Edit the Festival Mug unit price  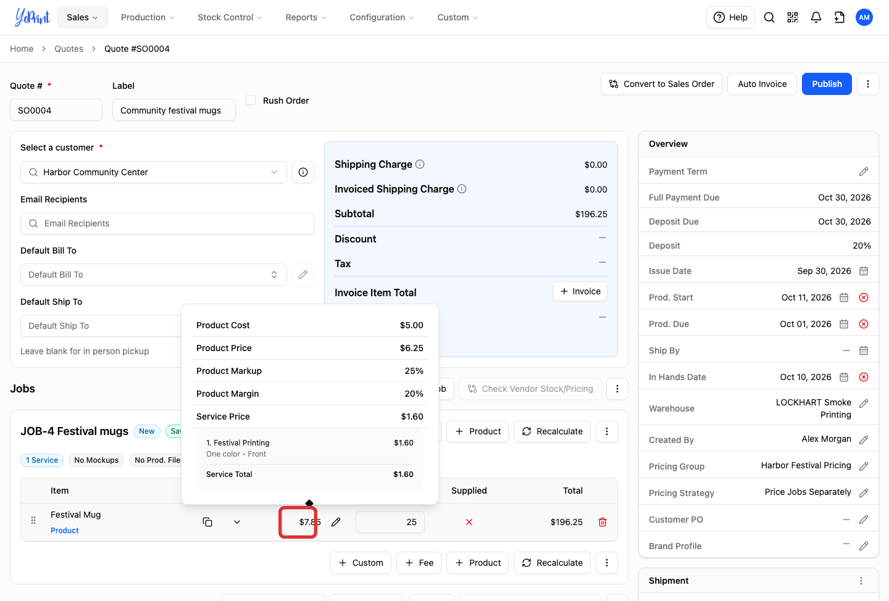point(336,522)
